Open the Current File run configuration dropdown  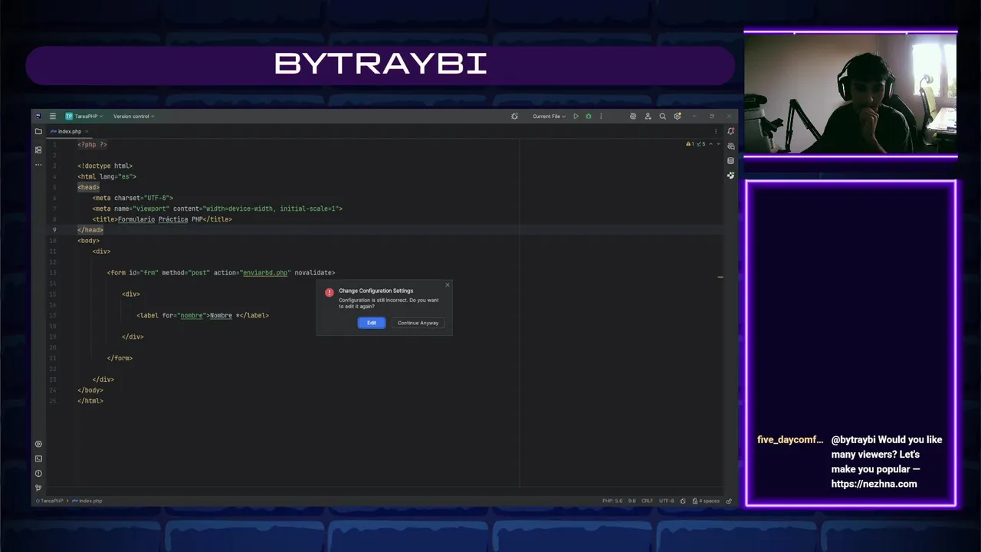click(549, 117)
